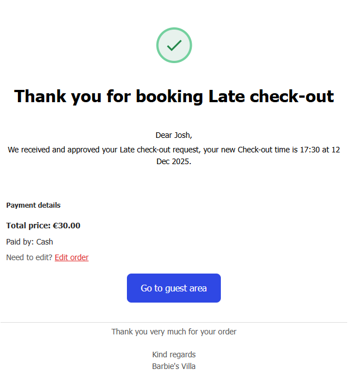This screenshot has height=388, width=350.
Task: Click the €30.00 amount
Action: click(x=67, y=226)
